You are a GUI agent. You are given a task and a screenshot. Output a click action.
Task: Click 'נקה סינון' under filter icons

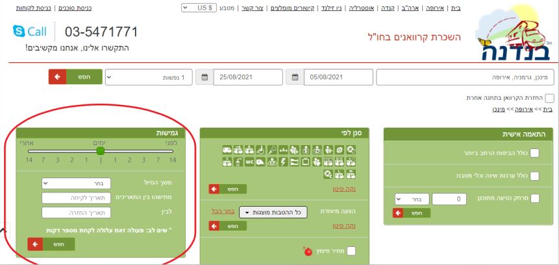point(344,189)
